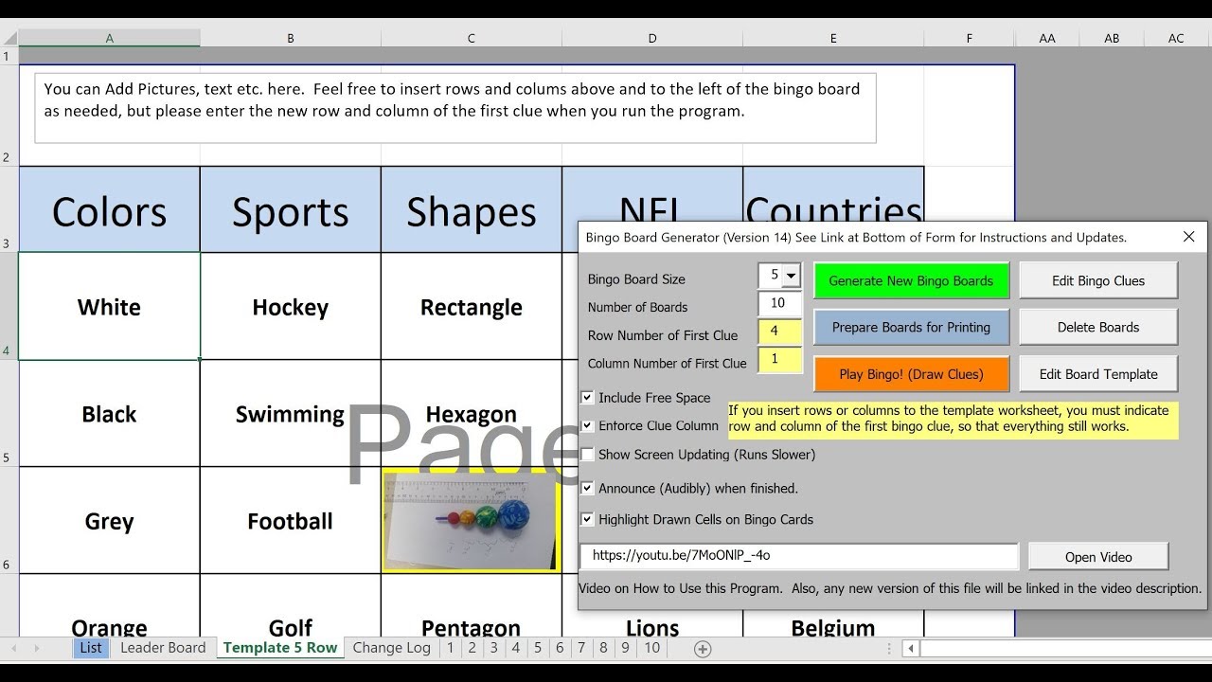Click the colored balls picture in Shapes column
This screenshot has height=682, width=1212.
point(471,521)
